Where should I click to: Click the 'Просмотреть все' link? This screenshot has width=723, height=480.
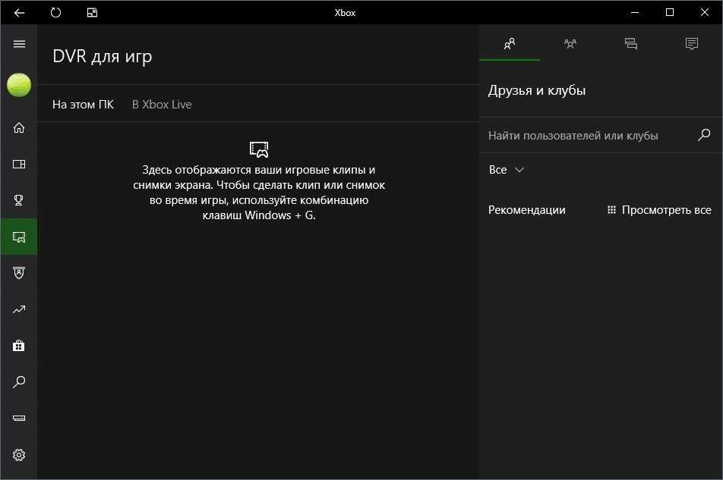(x=659, y=210)
